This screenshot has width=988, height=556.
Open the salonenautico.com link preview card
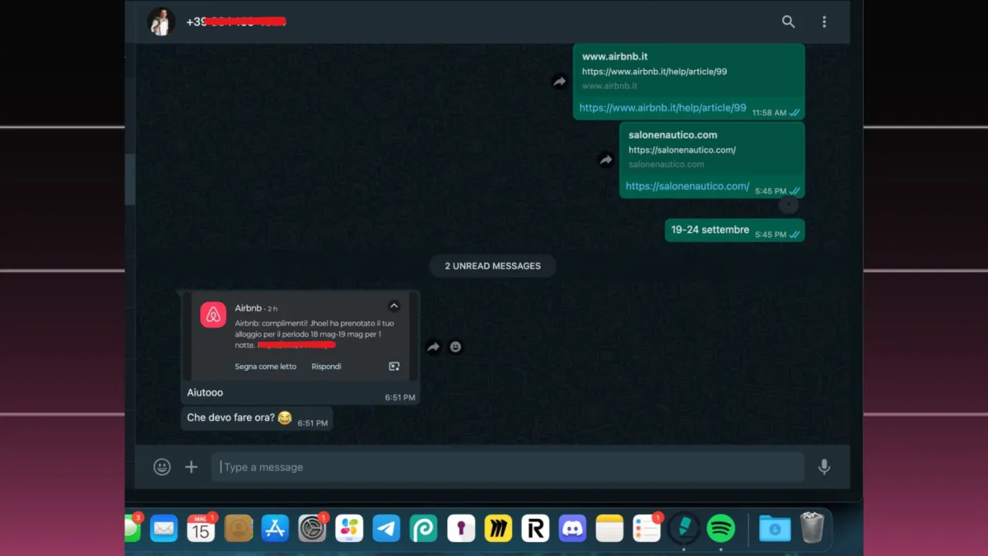click(x=711, y=149)
